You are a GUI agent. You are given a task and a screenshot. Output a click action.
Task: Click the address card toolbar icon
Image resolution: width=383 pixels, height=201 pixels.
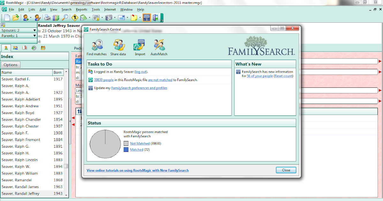(x=121, y=18)
